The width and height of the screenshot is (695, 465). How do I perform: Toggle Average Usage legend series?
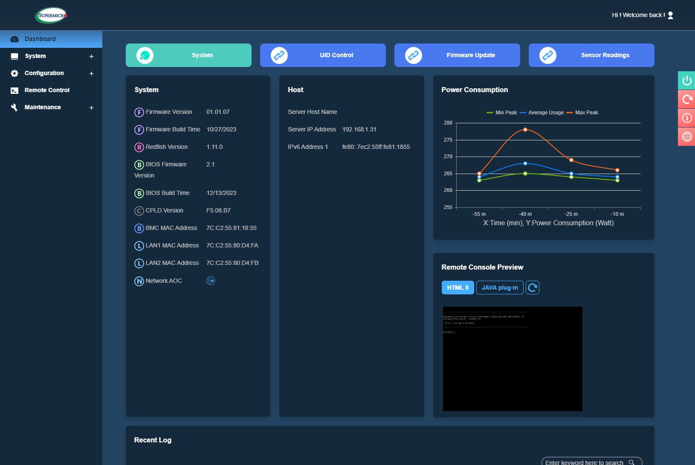click(x=542, y=113)
